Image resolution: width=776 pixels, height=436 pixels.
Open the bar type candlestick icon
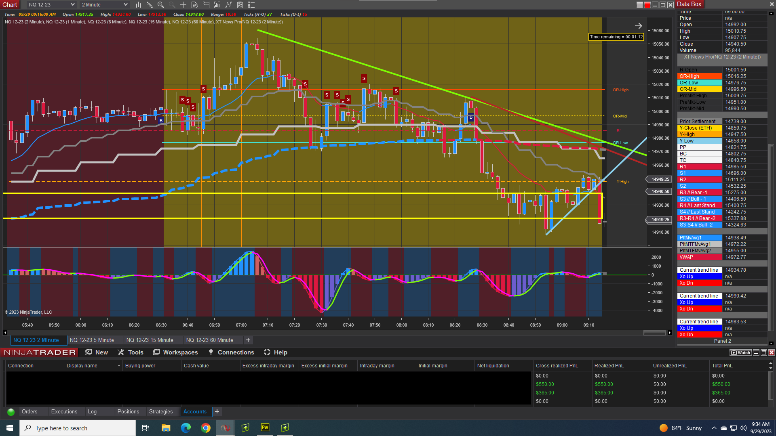pyautogui.click(x=138, y=5)
